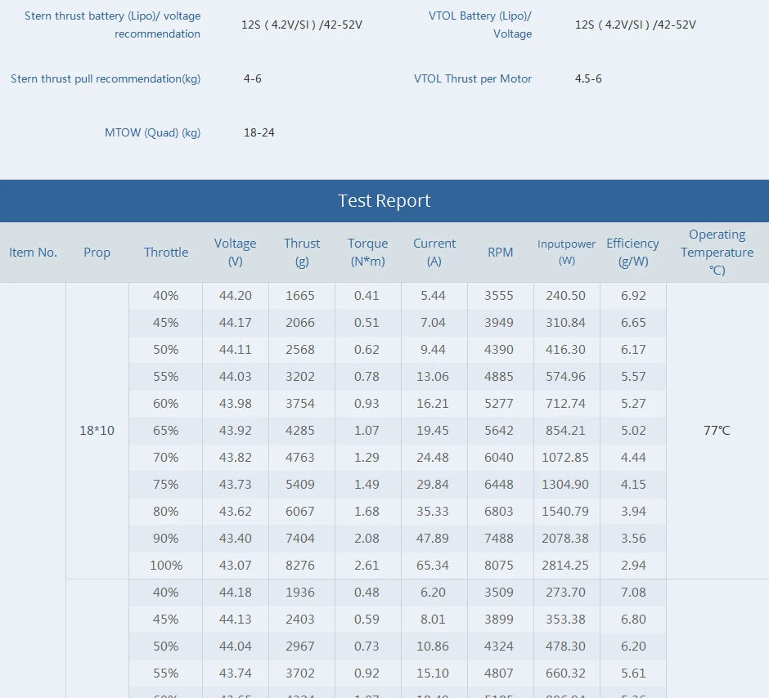Screen dimensions: 769x698
Task: Click the Thrust (g) column header
Action: (x=302, y=252)
